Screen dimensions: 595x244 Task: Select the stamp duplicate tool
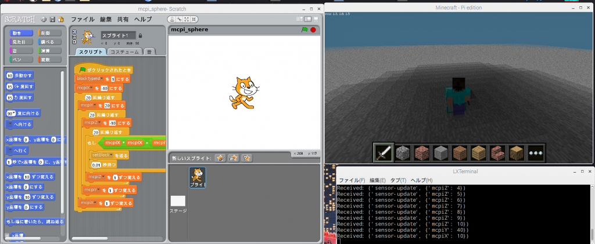pos(172,19)
